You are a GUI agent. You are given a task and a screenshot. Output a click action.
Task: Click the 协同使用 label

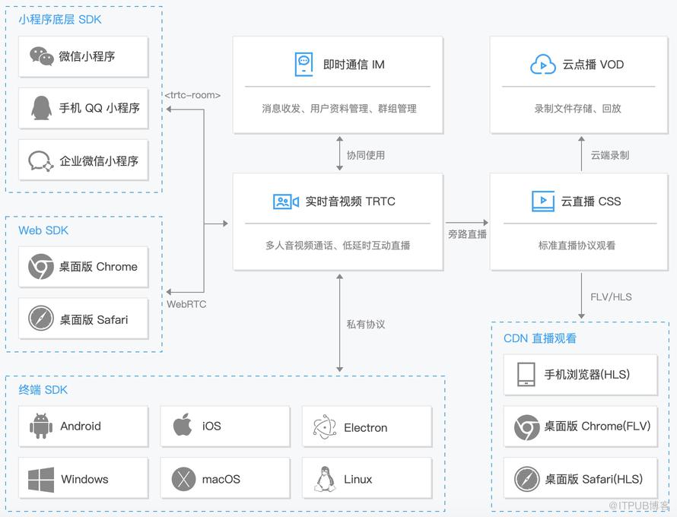pos(366,155)
